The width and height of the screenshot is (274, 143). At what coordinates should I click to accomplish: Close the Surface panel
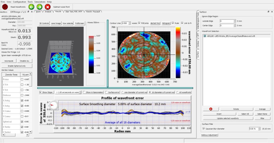point(272,12)
